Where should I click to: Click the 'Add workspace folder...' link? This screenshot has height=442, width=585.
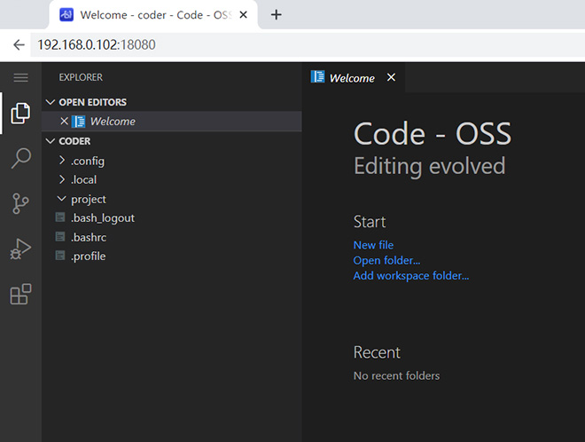point(411,276)
